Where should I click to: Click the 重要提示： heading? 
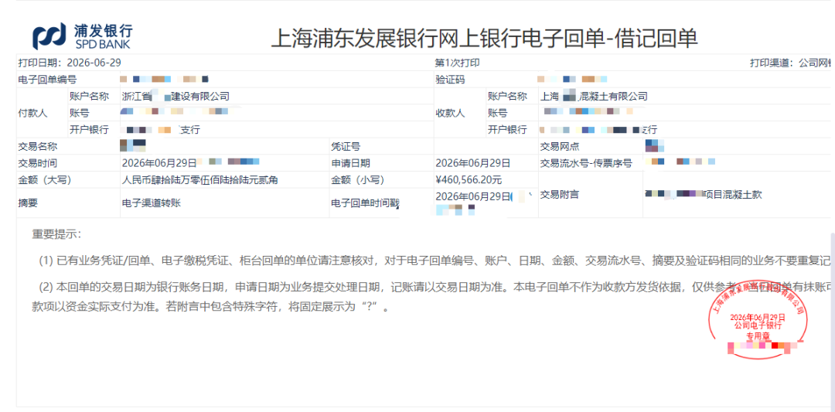56,234
